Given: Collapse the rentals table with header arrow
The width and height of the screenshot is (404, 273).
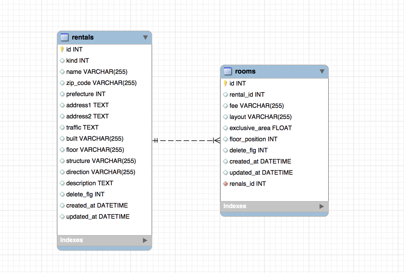Looking at the screenshot, I should [x=145, y=37].
